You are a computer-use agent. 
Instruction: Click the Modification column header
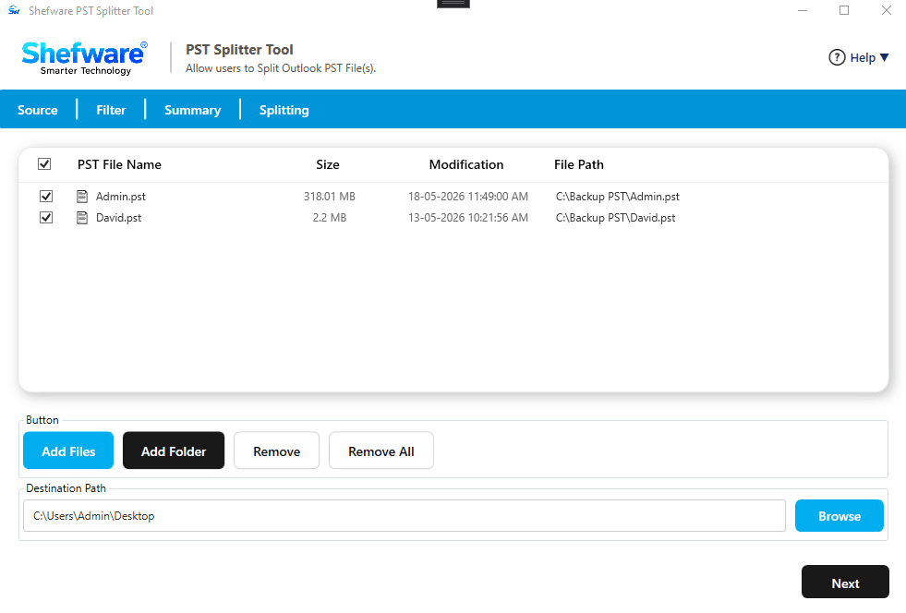[x=465, y=164]
